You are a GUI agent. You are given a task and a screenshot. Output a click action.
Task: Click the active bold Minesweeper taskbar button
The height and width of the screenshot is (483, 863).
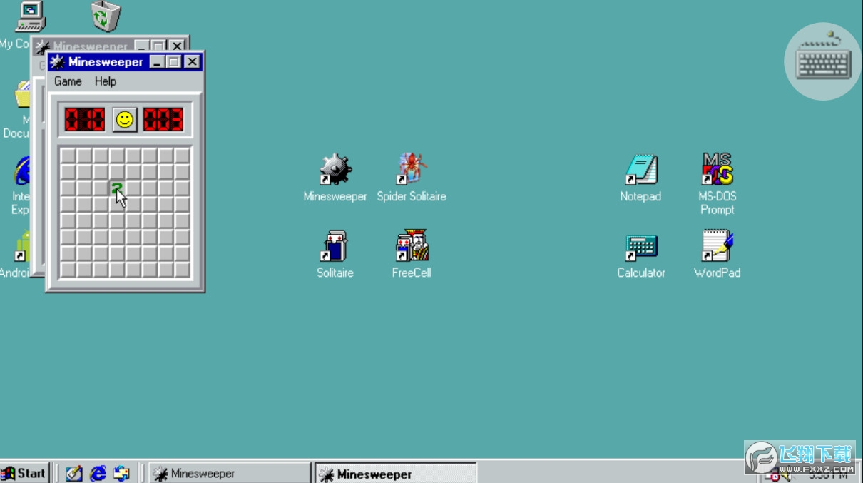tap(396, 474)
